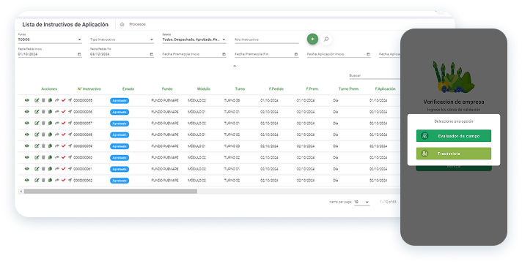Viewport: 522px width, 264px height.
Task: Click instructivo number 0000000057
Action: click(x=83, y=123)
